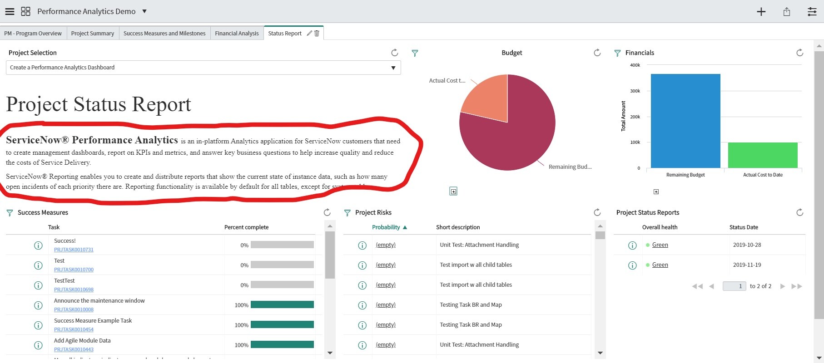Open the Financial Analysis tab
Screen dimensions: 824x363
point(237,33)
